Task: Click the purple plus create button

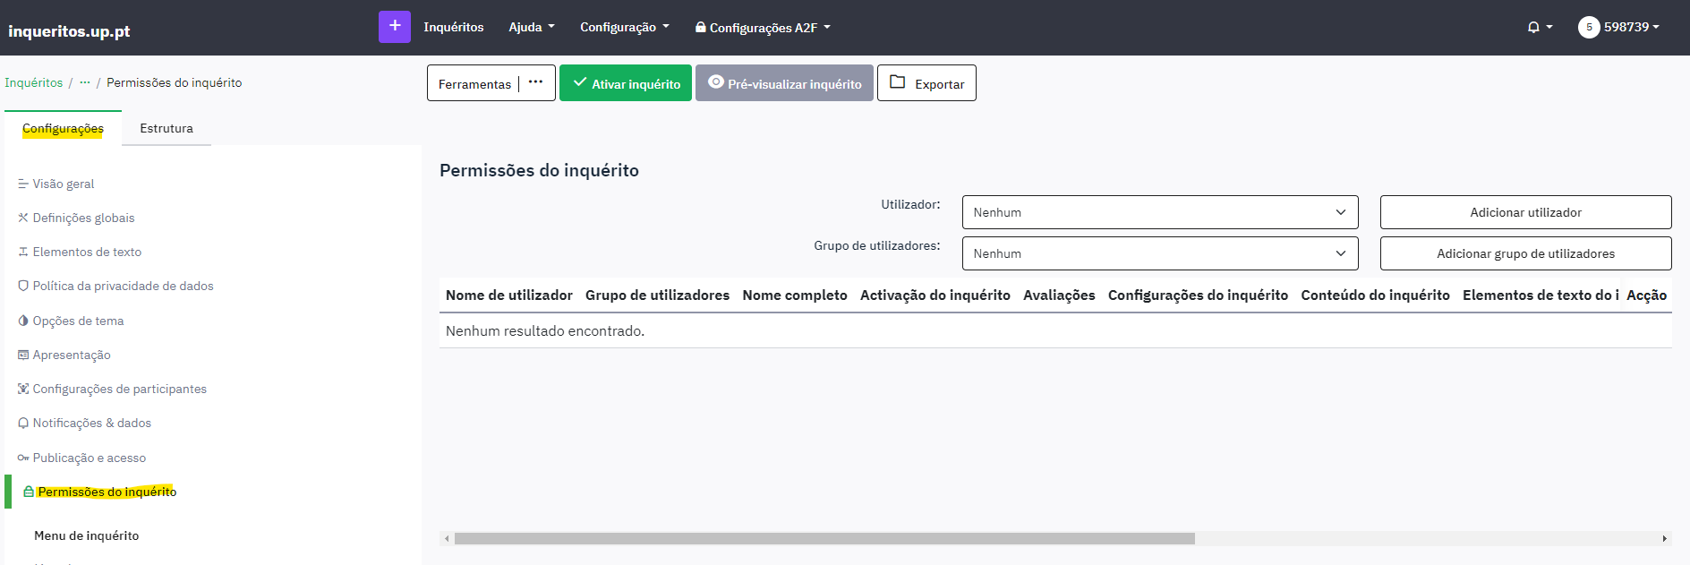Action: point(394,27)
